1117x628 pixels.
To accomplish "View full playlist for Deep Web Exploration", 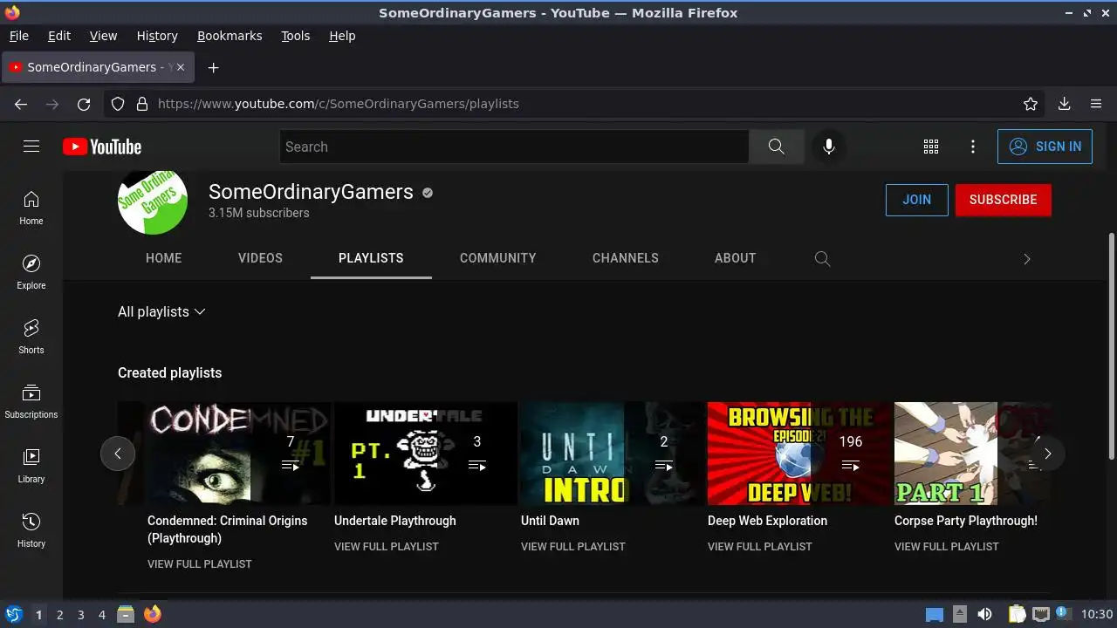I will tap(760, 546).
